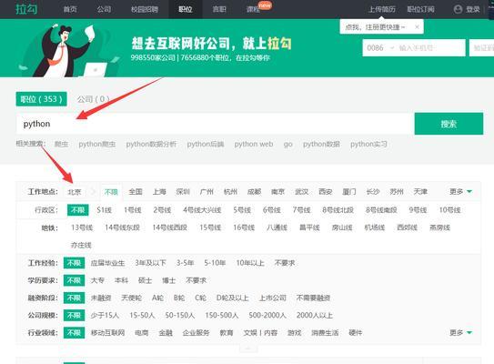Select subway filter 八通线

point(277,227)
